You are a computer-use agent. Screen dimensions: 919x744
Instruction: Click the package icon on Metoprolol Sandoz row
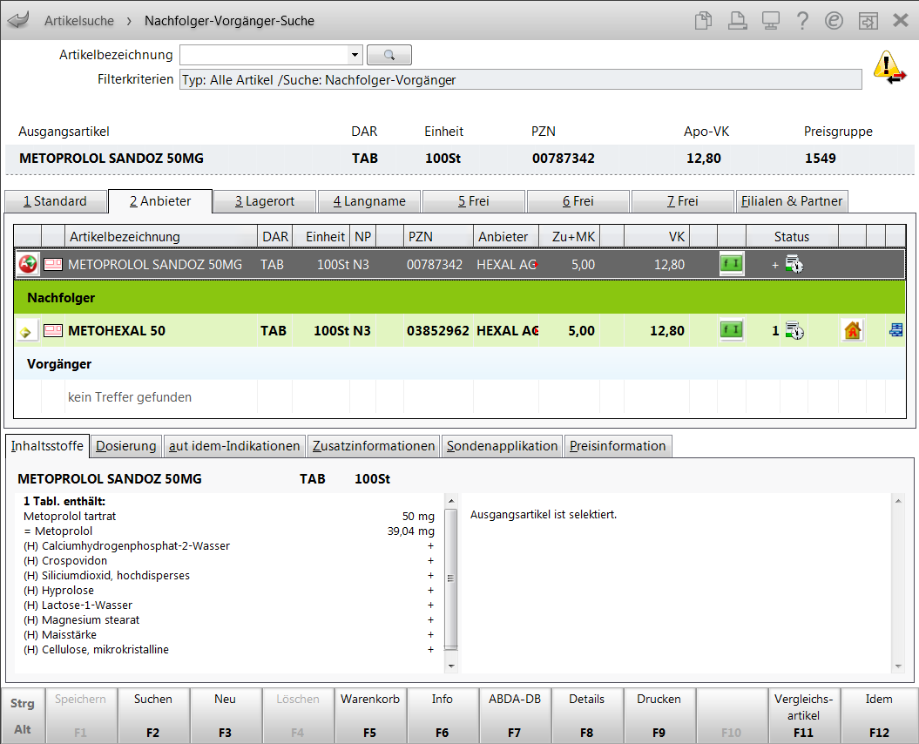click(x=53, y=265)
